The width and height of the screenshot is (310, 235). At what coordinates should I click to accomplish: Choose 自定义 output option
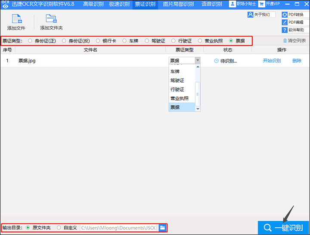(59, 228)
